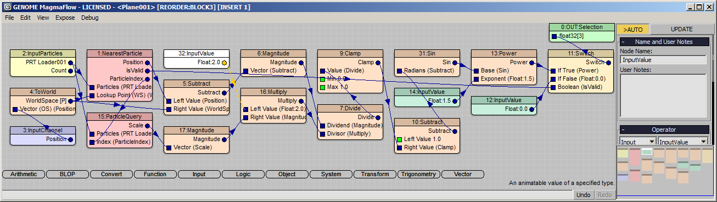
Task: Open the Vector node category
Action: coord(463,174)
